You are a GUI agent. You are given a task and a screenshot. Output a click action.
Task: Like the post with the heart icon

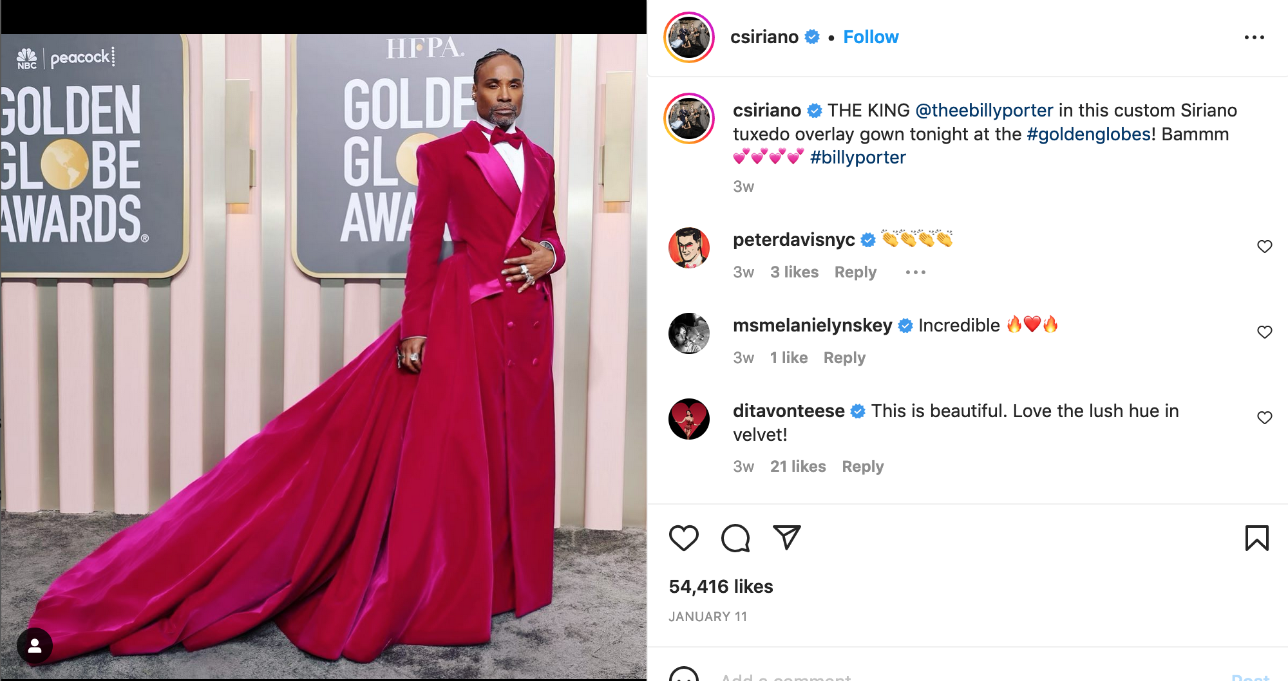(683, 538)
